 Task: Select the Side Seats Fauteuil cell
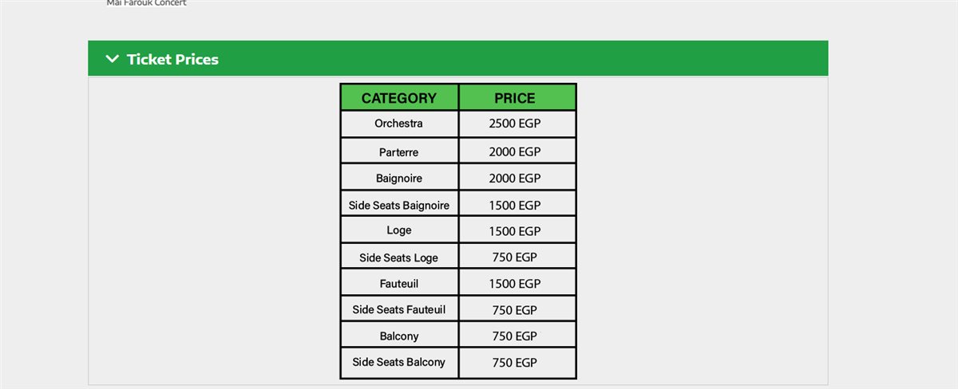click(399, 309)
